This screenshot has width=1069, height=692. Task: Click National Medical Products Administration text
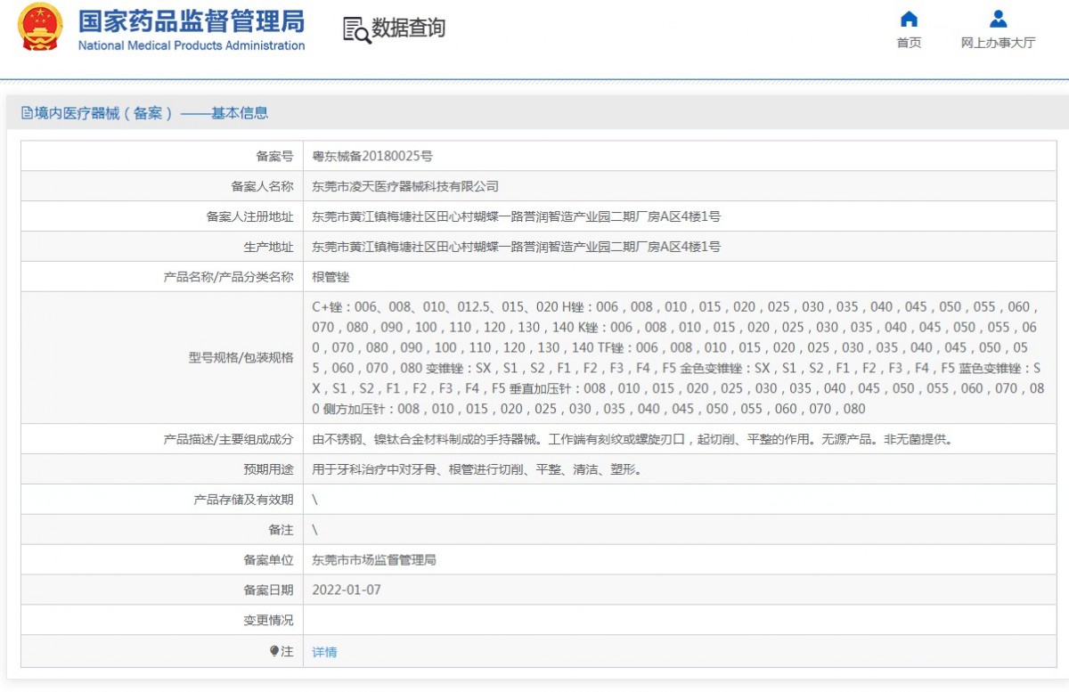coord(192,45)
